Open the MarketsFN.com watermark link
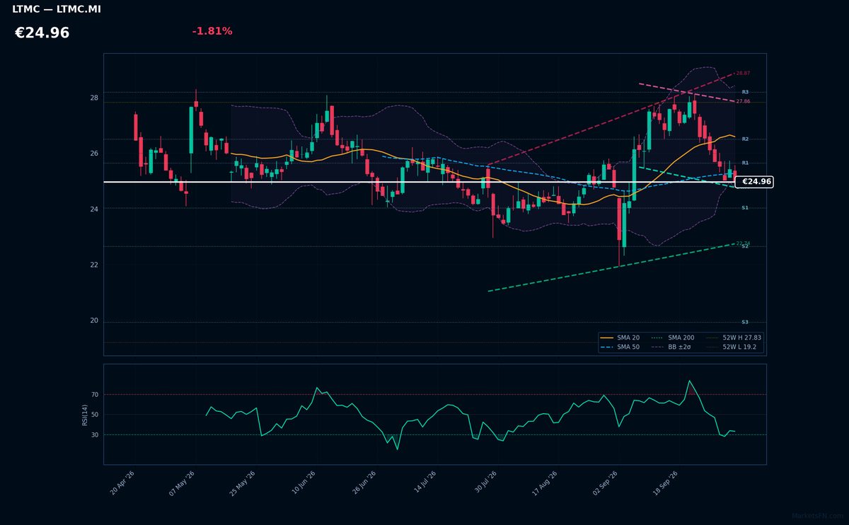 (818, 517)
